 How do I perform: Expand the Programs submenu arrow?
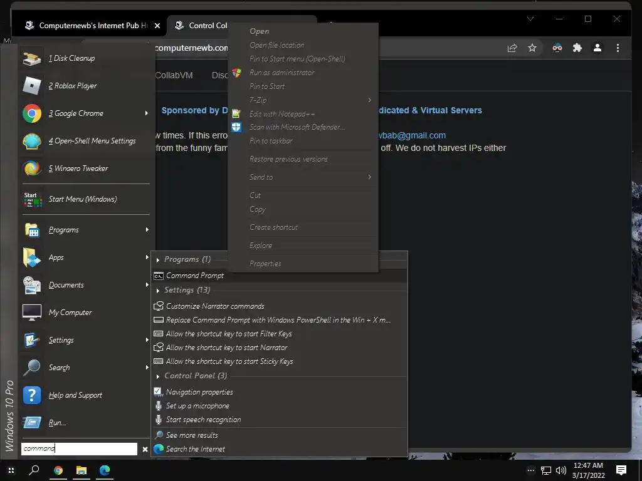click(x=147, y=230)
